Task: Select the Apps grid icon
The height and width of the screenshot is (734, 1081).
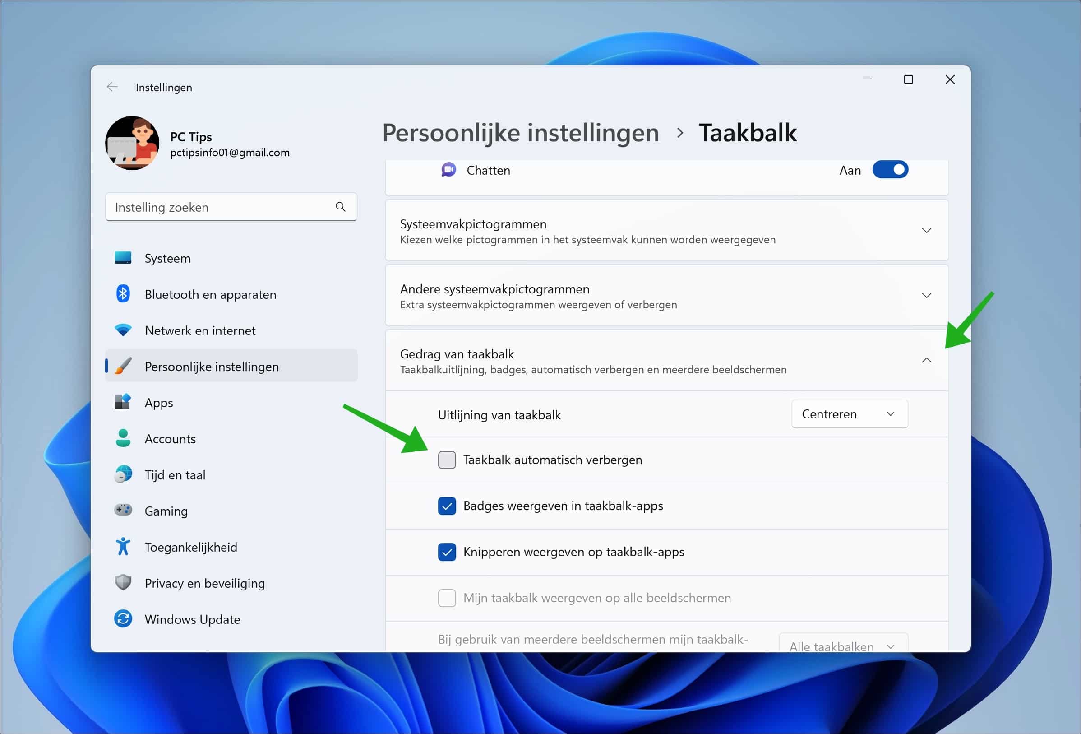Action: pyautogui.click(x=122, y=402)
